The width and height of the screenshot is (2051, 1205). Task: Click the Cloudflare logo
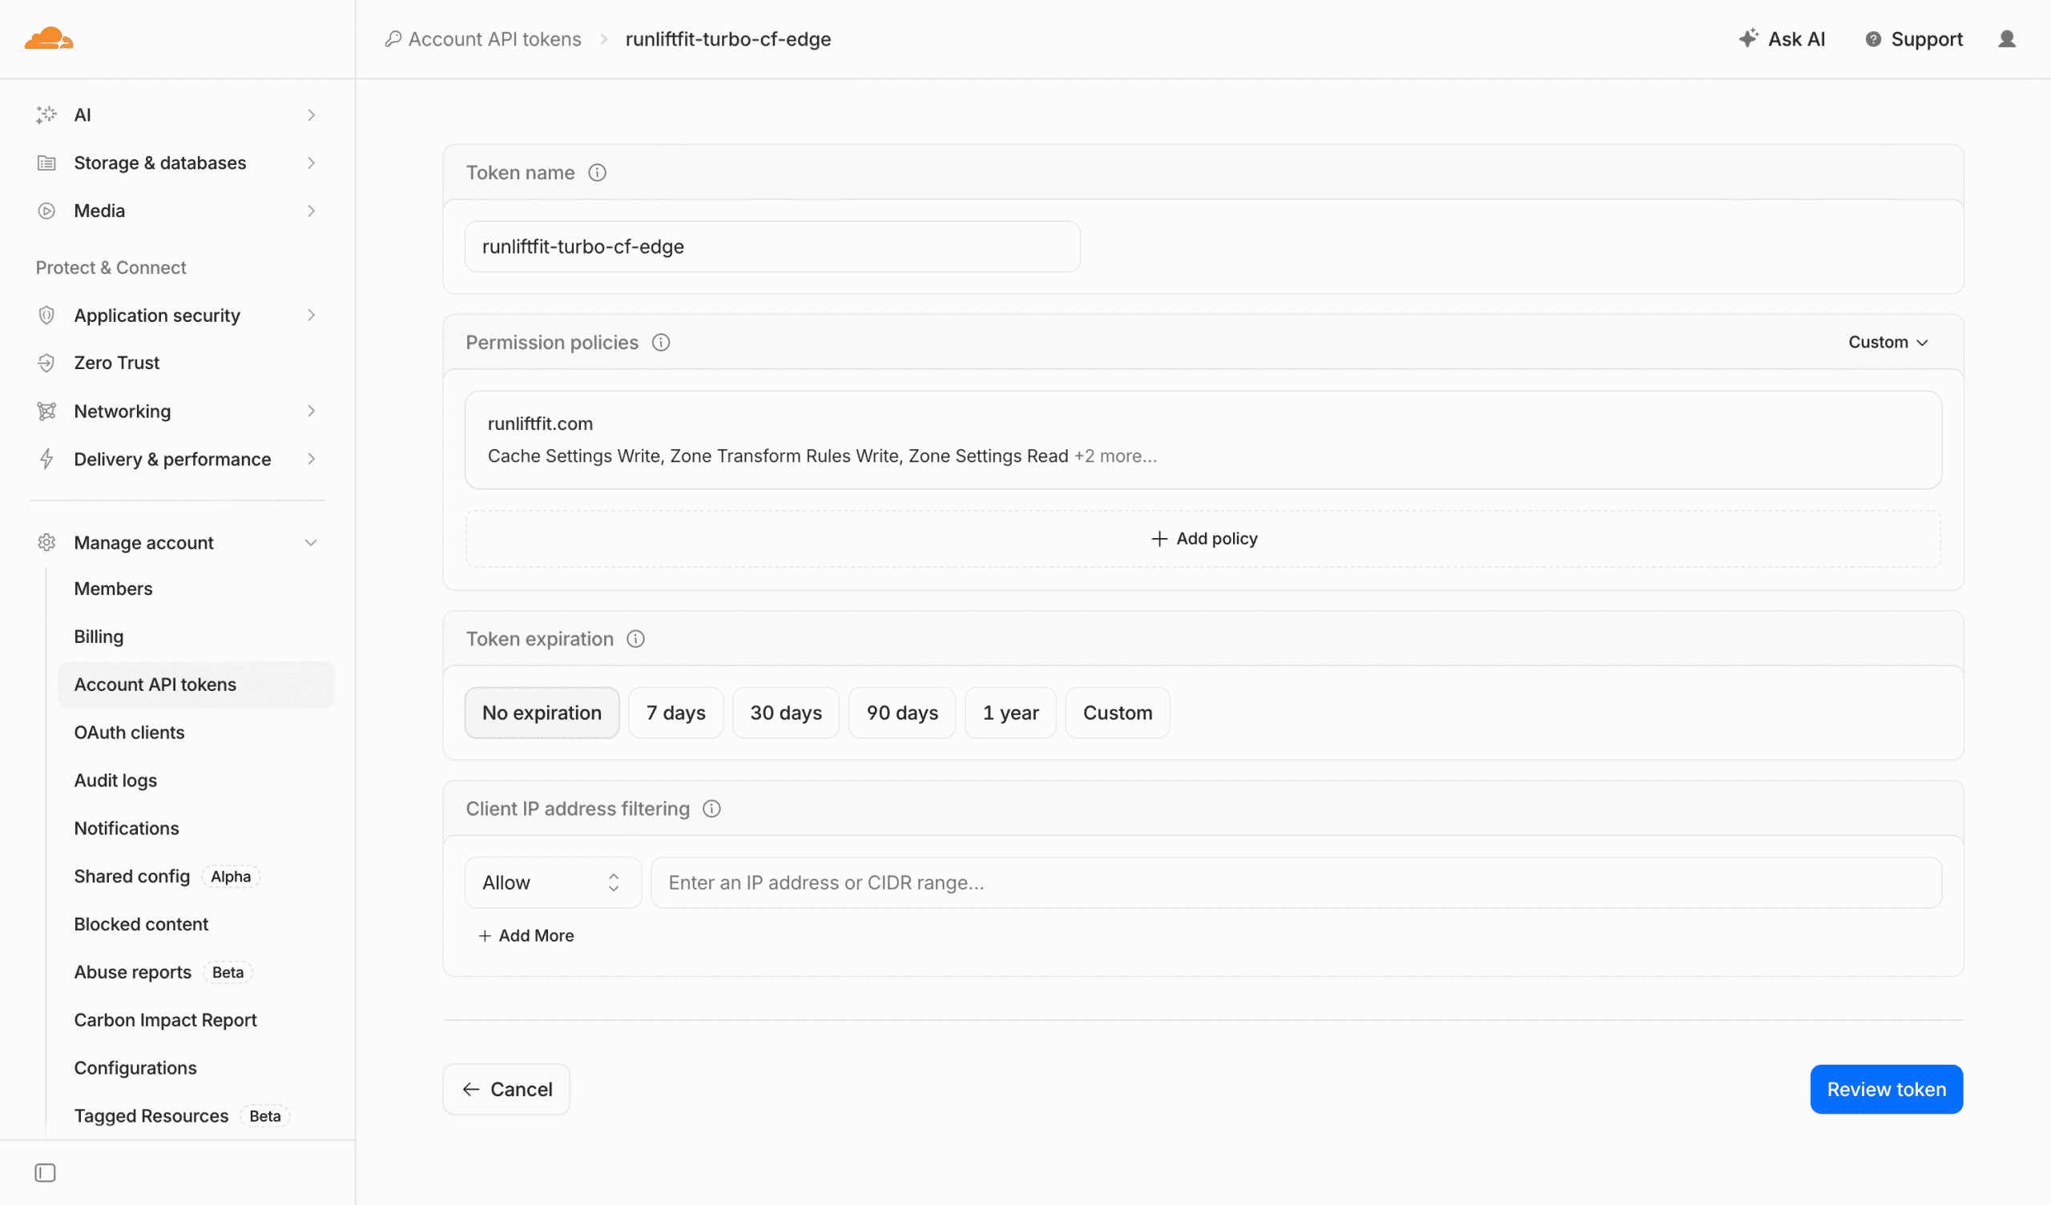click(49, 38)
